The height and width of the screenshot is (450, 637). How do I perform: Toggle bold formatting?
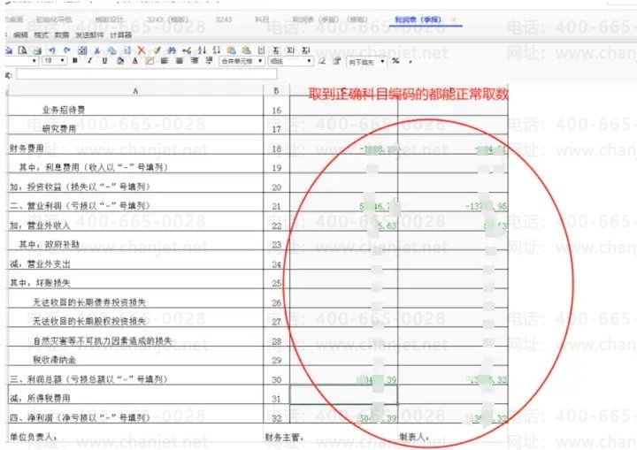coord(74,61)
